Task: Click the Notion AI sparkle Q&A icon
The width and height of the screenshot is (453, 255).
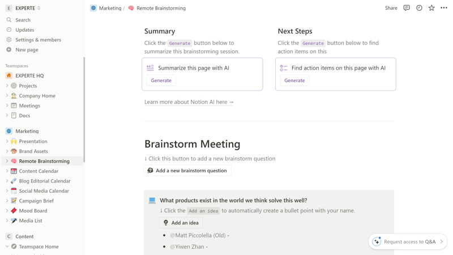Action: point(377,241)
